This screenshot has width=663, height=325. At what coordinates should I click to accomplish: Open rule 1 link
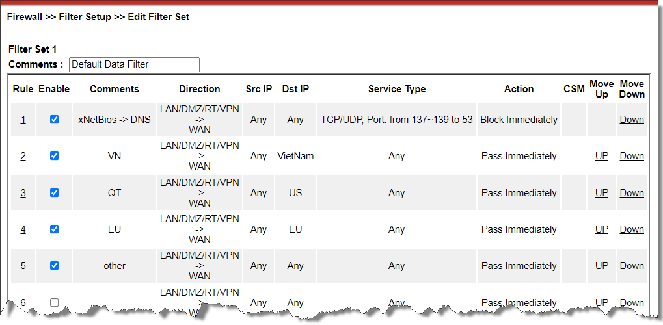tap(23, 120)
